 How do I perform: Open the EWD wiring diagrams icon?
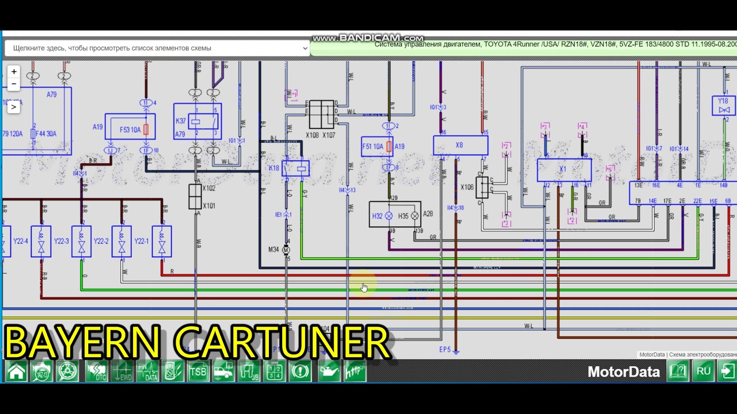pyautogui.click(x=122, y=371)
